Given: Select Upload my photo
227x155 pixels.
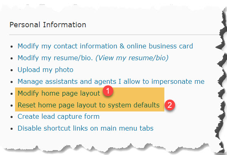Looking at the screenshot, I should 46,70.
